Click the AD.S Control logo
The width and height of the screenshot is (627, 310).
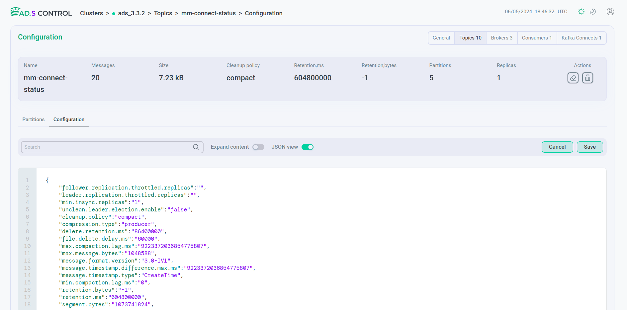click(41, 13)
